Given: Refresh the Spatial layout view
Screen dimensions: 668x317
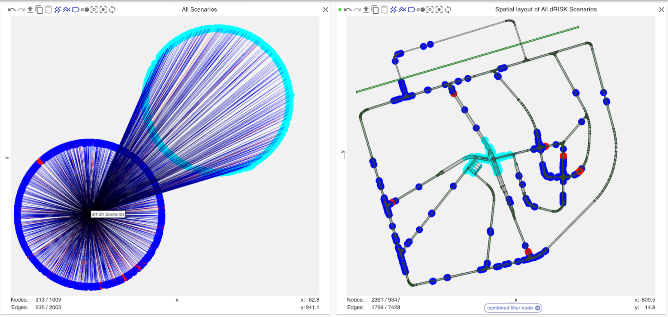Looking at the screenshot, I should pos(448,10).
